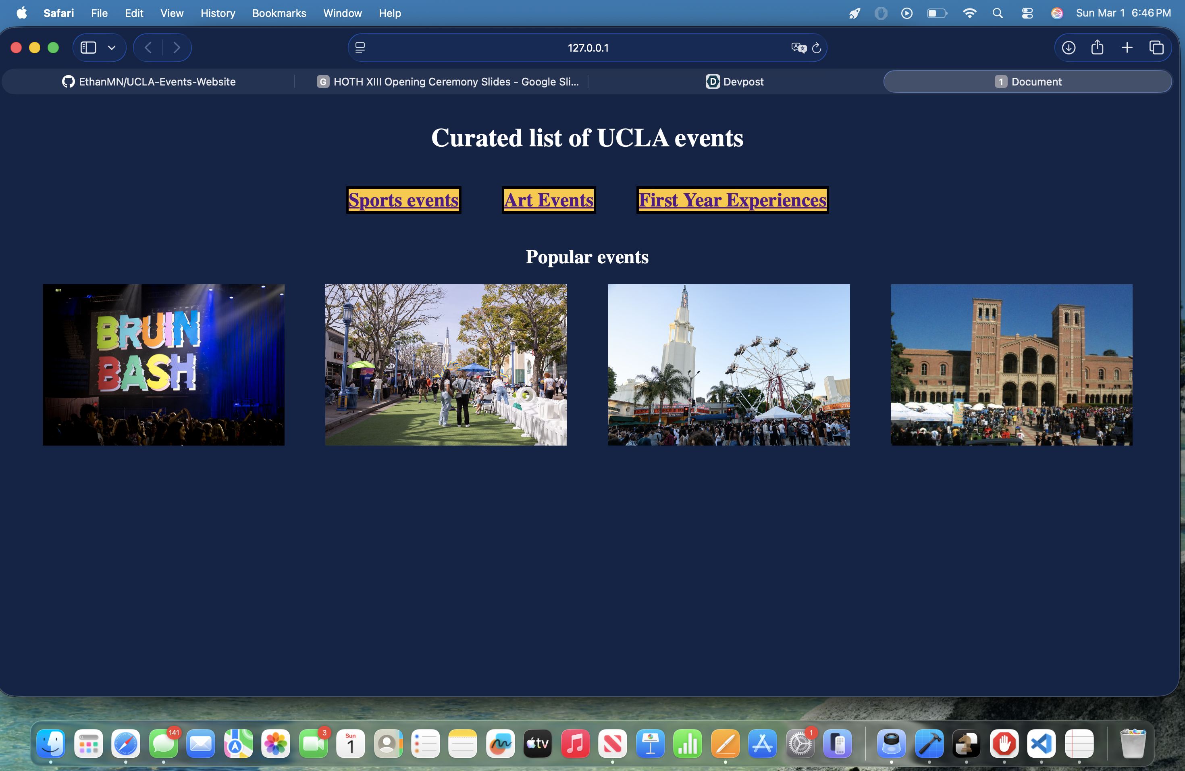Open the sidebar options dropdown chevron
The image size is (1185, 771).
112,48
